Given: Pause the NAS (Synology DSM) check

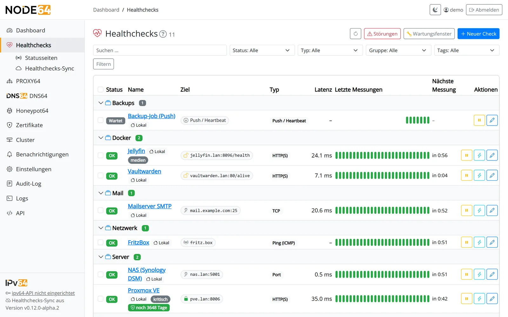Looking at the screenshot, I should 467,275.
